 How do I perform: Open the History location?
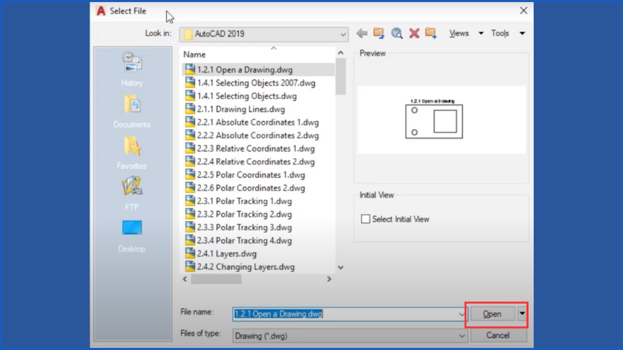click(x=132, y=68)
